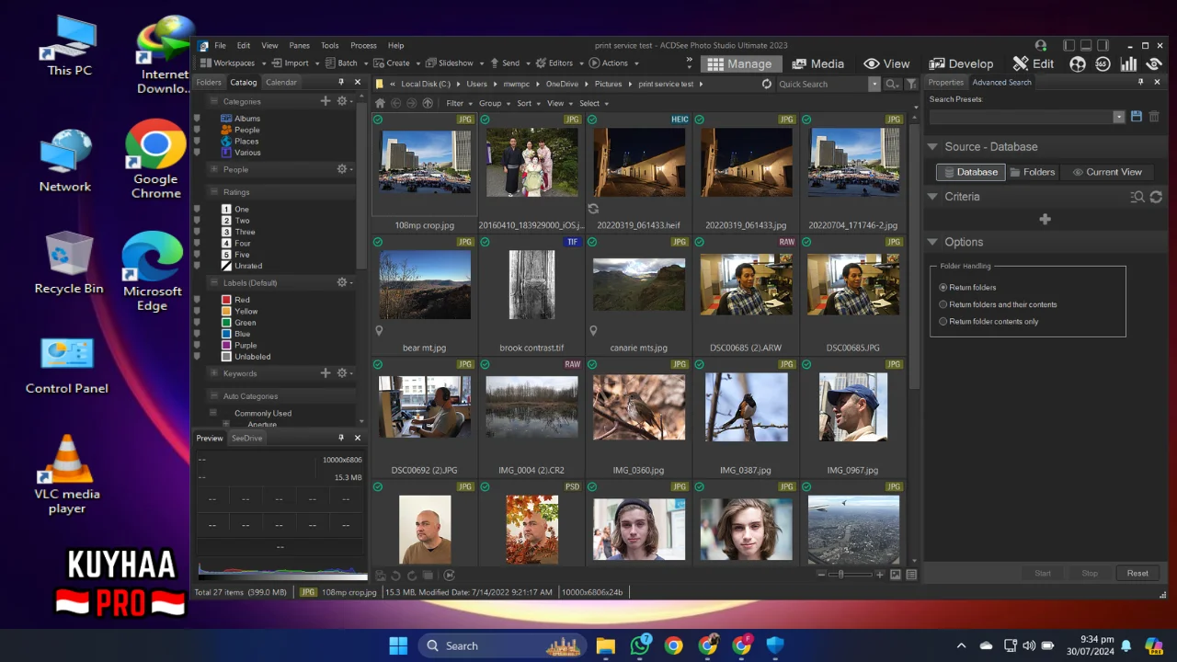The image size is (1177, 662).
Task: Add new category with plus icon
Action: [x=325, y=101]
